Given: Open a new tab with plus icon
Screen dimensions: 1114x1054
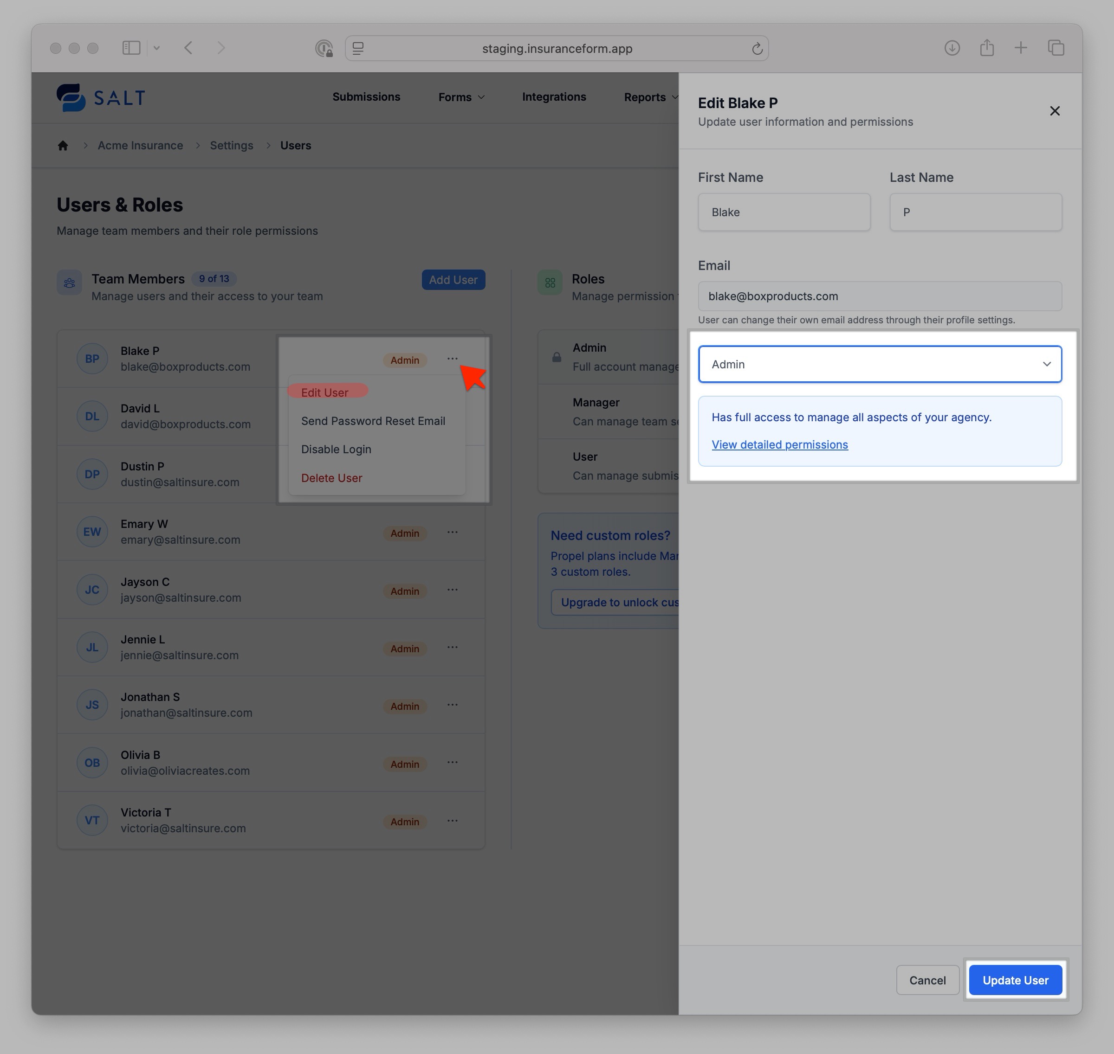Looking at the screenshot, I should click(x=1021, y=48).
